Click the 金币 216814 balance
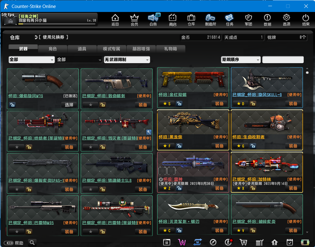The image size is (315, 247). [x=200, y=37]
